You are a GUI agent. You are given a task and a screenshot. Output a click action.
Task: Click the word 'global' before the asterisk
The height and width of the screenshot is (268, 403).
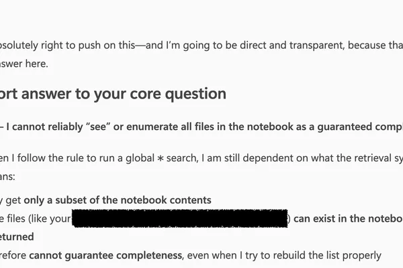(140, 158)
